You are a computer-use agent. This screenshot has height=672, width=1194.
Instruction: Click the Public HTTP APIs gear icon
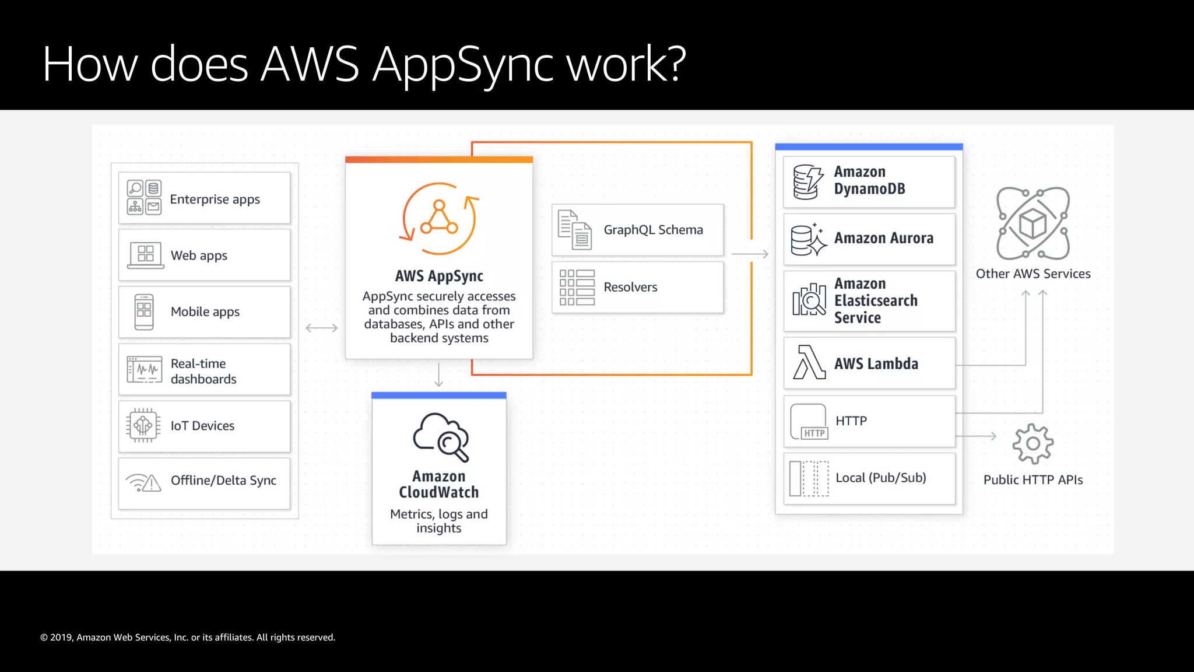[x=1033, y=444]
